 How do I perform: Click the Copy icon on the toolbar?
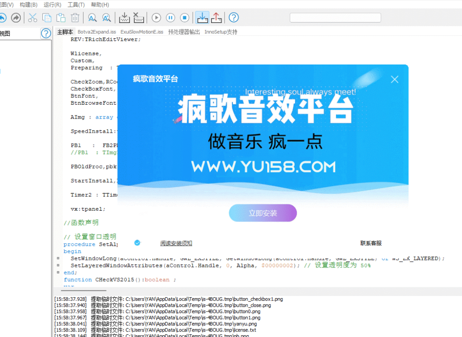click(46, 18)
